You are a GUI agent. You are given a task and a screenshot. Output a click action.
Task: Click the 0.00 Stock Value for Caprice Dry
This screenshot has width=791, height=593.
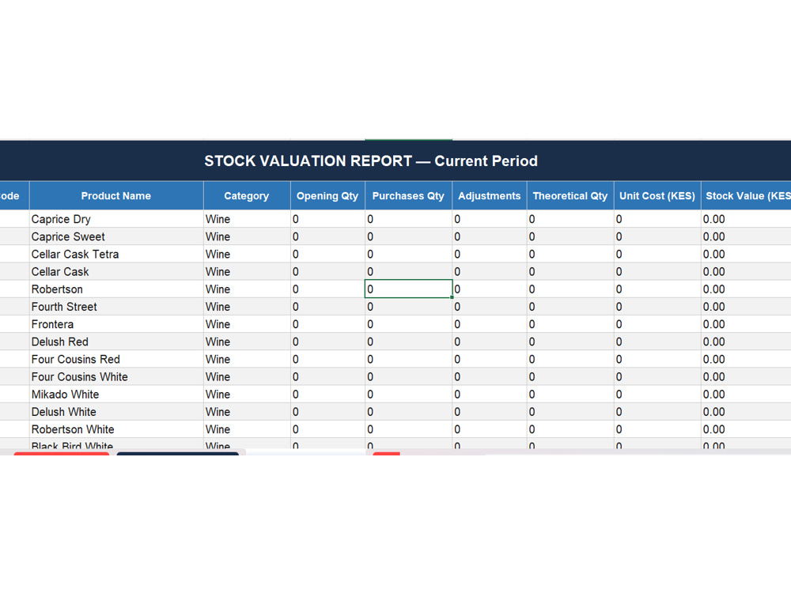pyautogui.click(x=746, y=219)
